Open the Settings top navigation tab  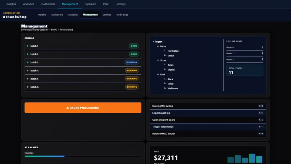121,4
